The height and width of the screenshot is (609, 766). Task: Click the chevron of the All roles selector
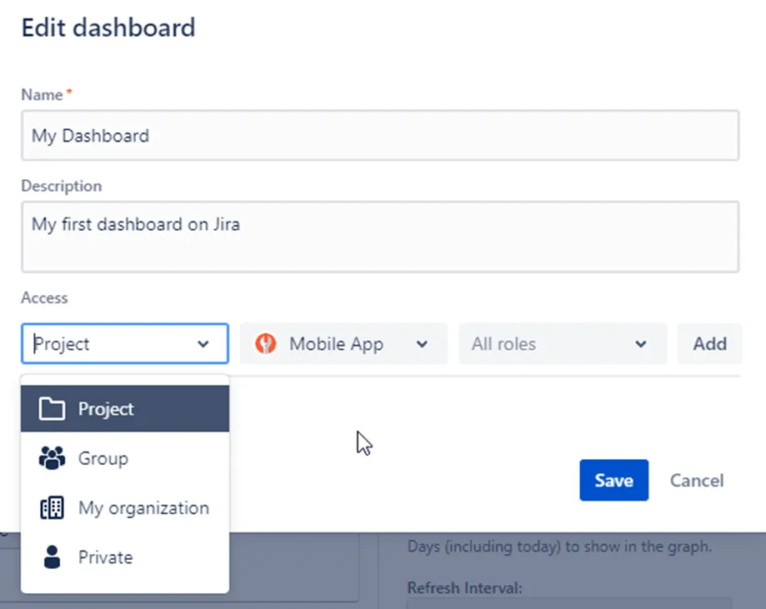pyautogui.click(x=641, y=344)
